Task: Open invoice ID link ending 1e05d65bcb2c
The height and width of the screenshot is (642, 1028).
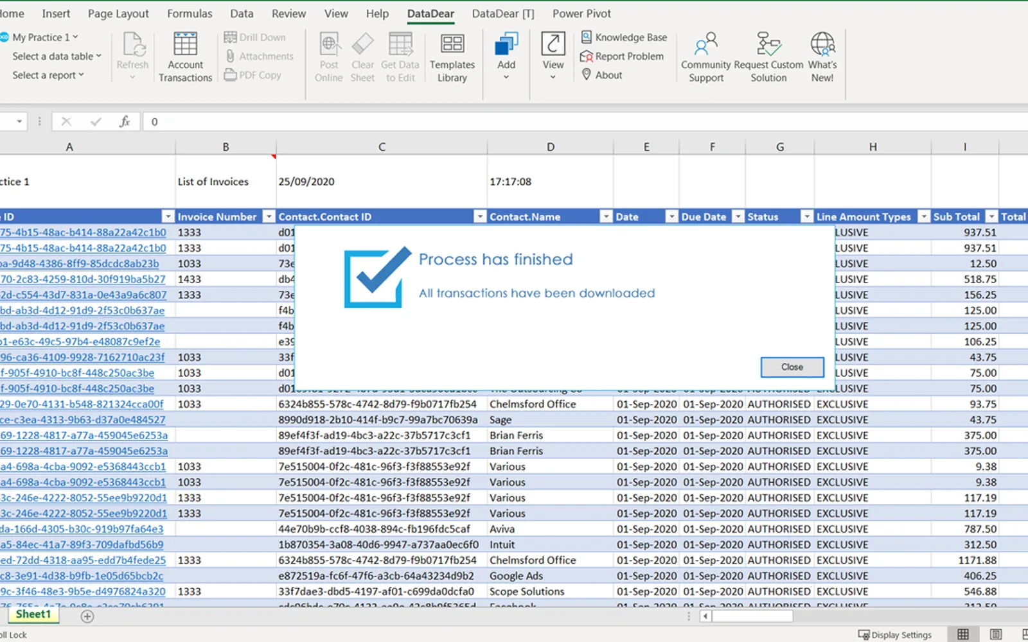Action: 82,576
